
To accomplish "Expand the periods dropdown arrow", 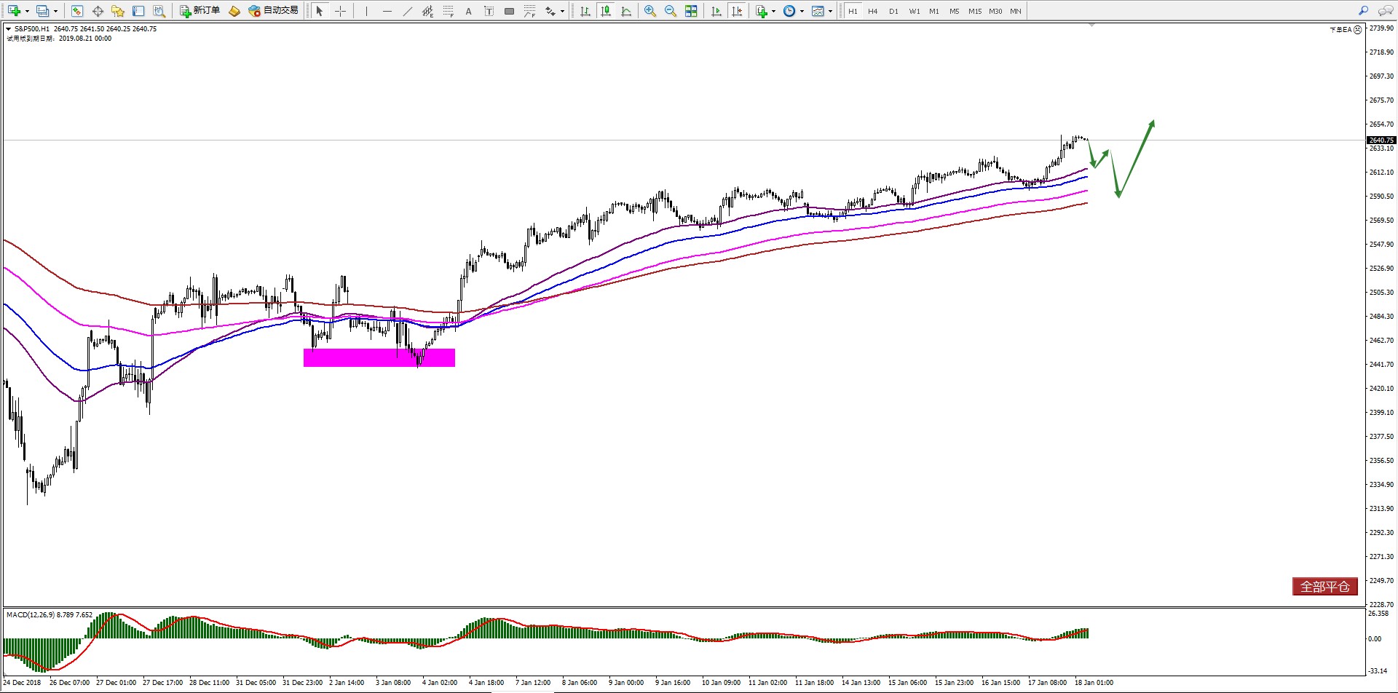I will tap(802, 11).
